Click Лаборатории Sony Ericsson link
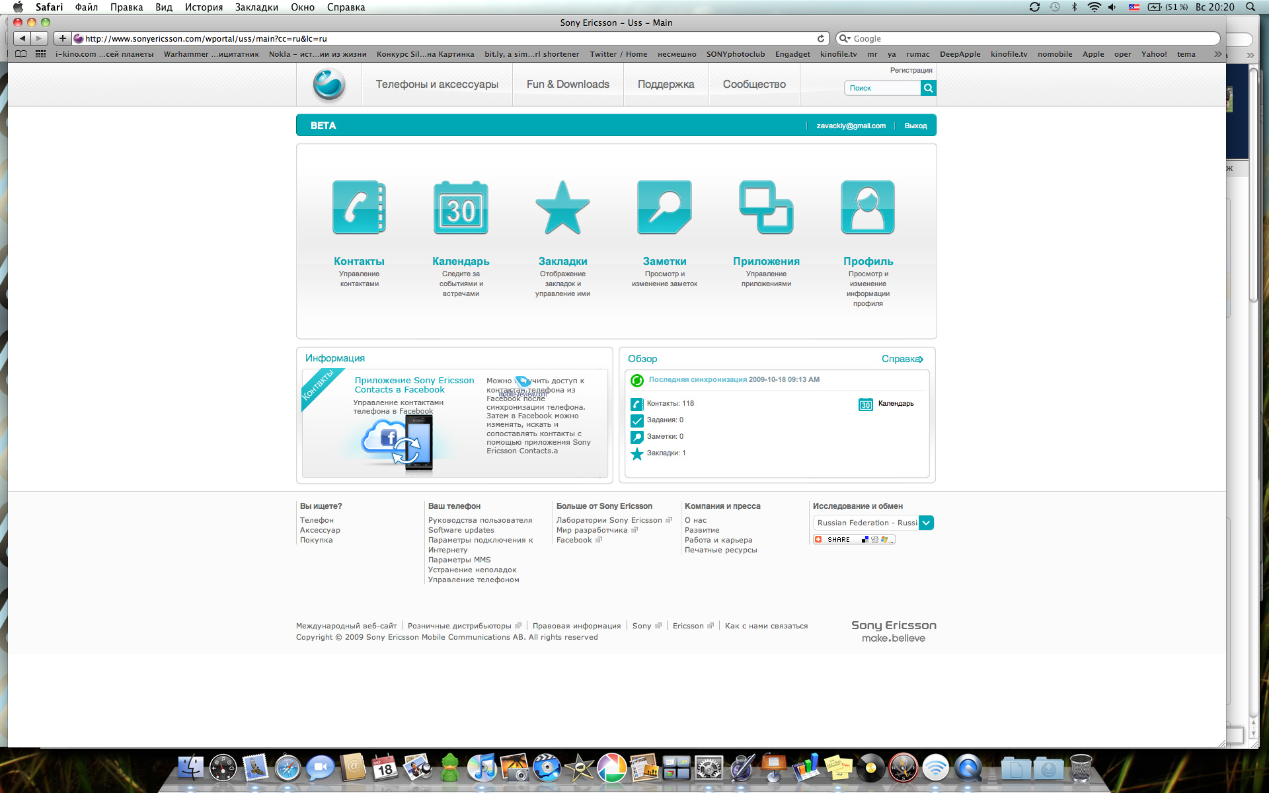1269x793 pixels. click(x=609, y=520)
